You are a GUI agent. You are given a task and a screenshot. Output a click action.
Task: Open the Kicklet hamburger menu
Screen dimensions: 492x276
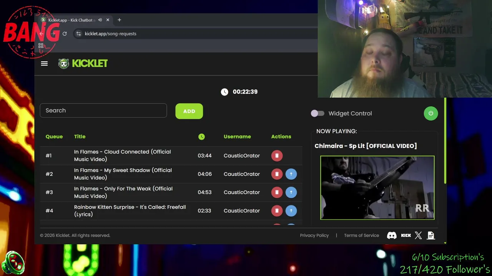coord(44,64)
